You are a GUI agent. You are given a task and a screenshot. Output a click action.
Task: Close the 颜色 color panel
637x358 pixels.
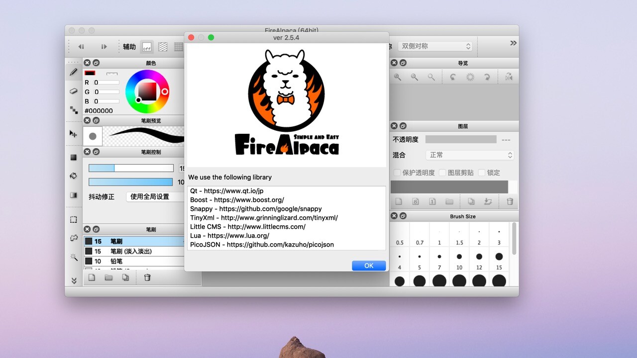point(87,63)
